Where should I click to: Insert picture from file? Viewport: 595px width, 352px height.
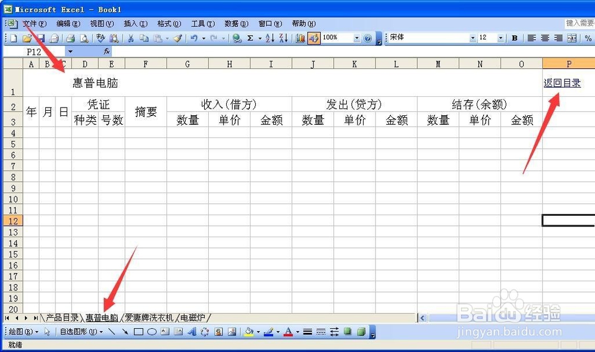[232, 332]
